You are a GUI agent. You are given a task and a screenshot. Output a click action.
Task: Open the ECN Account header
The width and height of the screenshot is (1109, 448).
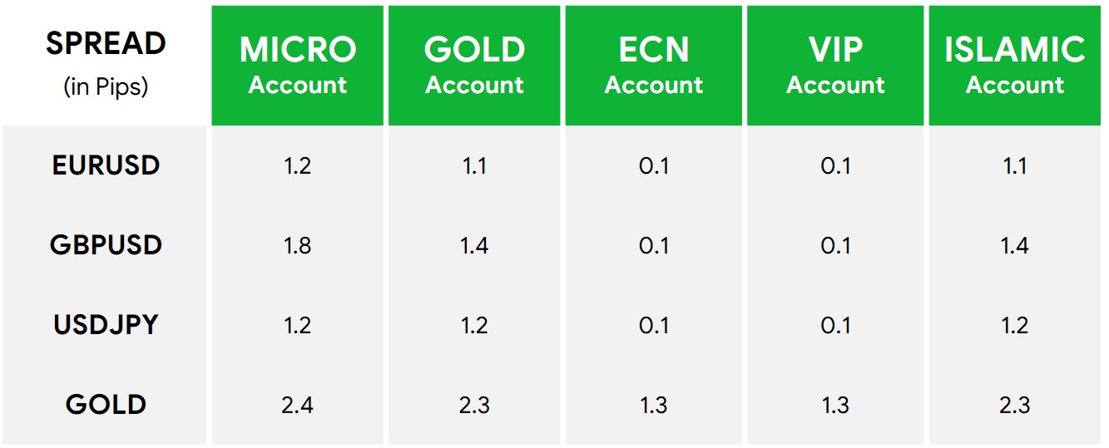tap(653, 66)
